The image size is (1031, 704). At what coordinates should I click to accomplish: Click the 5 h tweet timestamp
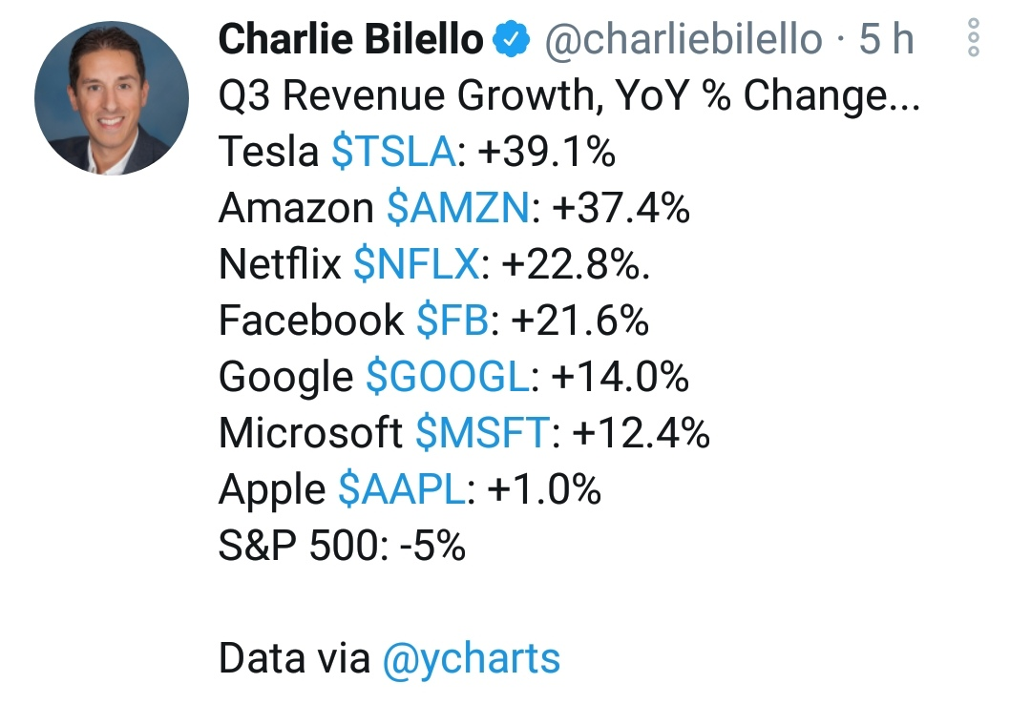(886, 40)
